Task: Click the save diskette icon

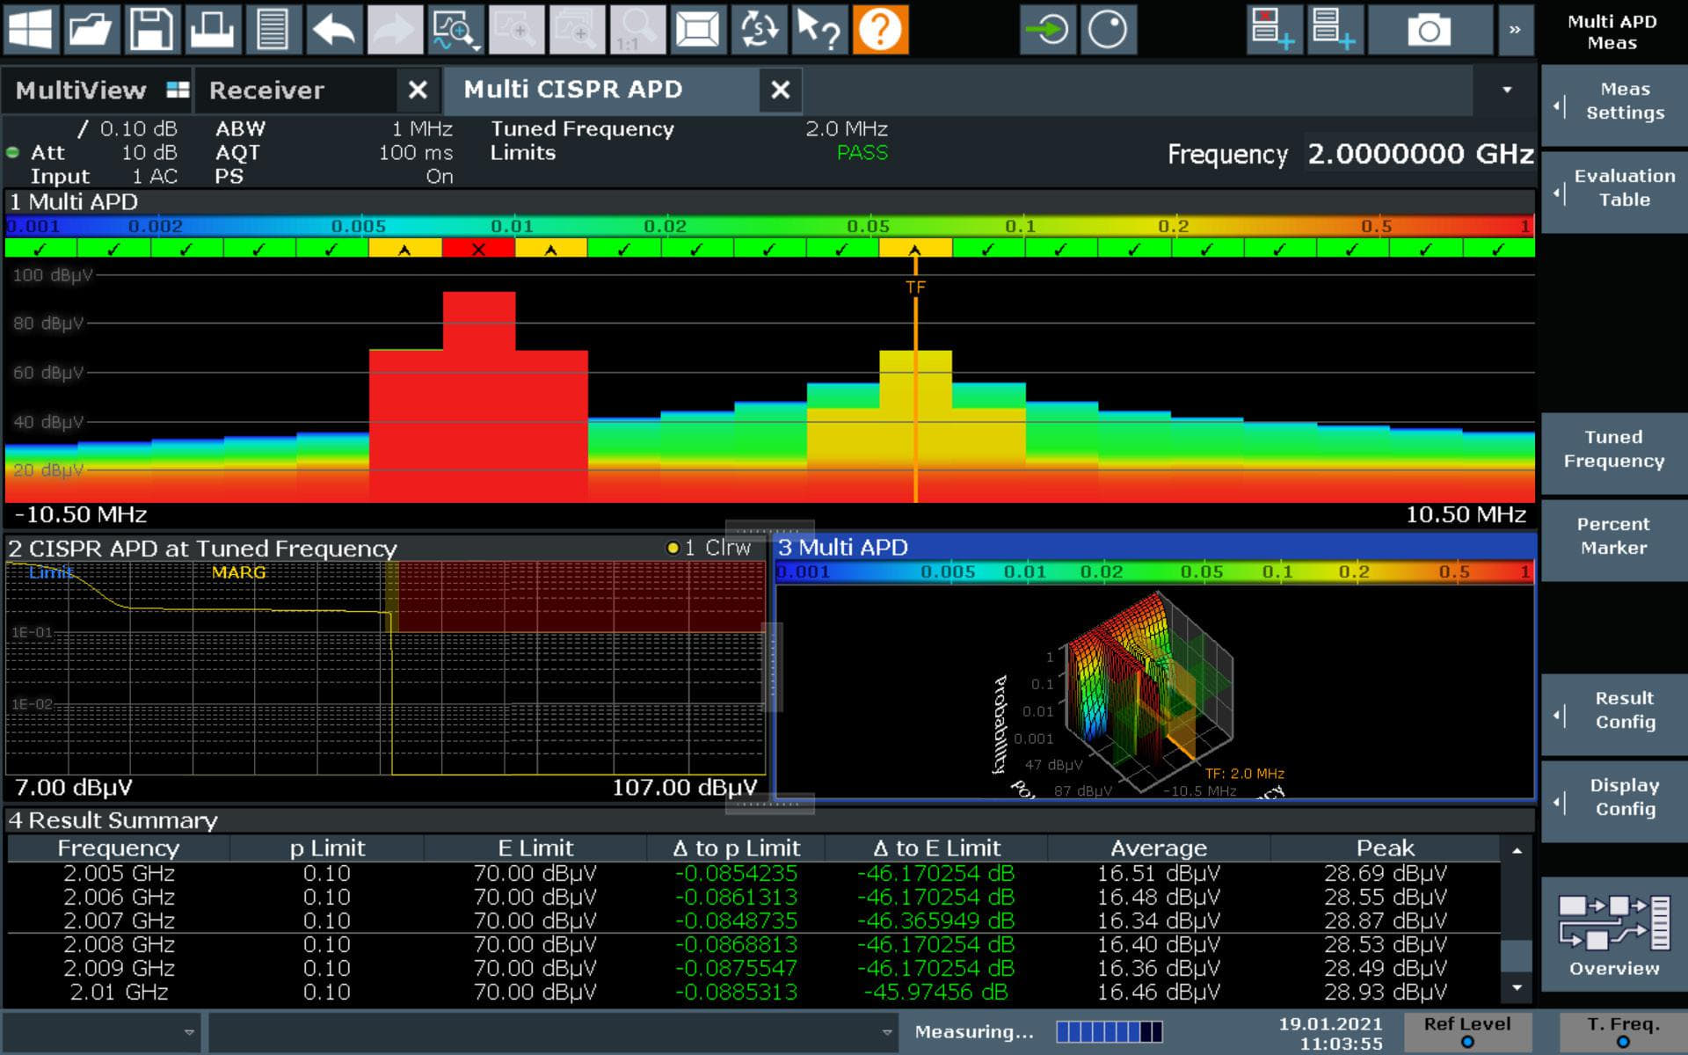Action: pos(151,29)
